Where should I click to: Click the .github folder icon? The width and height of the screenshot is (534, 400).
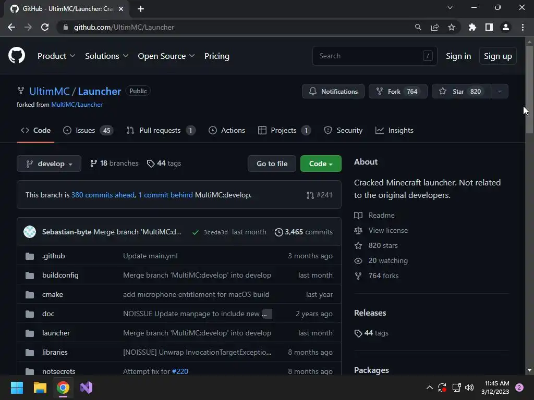point(30,256)
